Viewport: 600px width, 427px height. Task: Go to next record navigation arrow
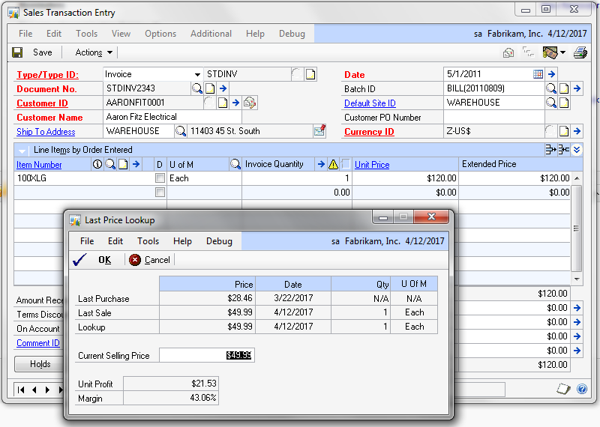click(x=47, y=390)
